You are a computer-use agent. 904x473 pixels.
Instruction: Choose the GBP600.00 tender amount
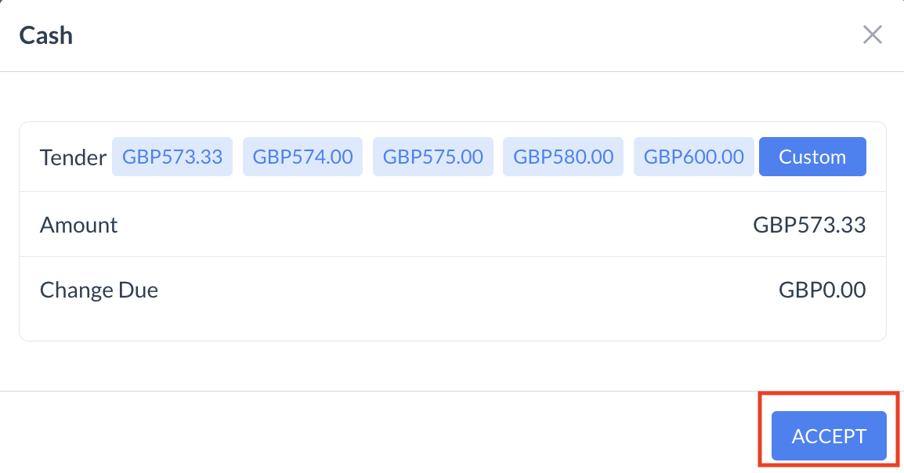(693, 157)
